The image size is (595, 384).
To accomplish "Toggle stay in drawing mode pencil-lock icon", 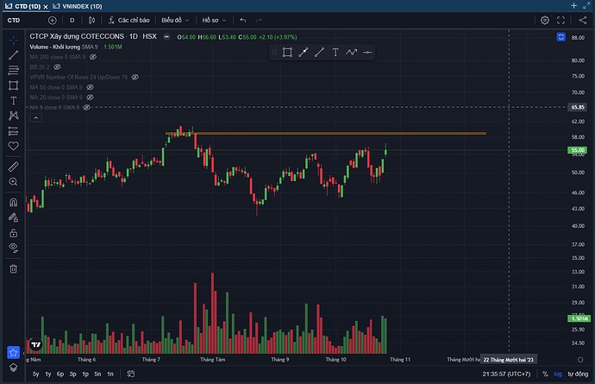I will [x=13, y=217].
